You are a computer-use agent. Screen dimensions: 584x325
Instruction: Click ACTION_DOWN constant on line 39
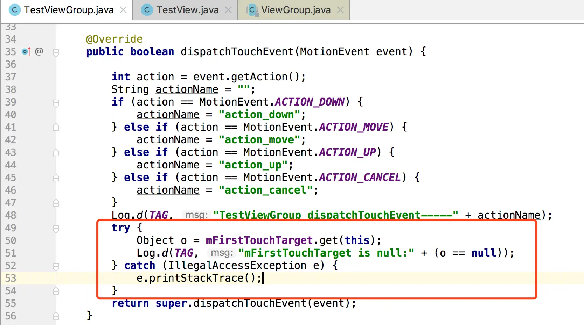(310, 102)
